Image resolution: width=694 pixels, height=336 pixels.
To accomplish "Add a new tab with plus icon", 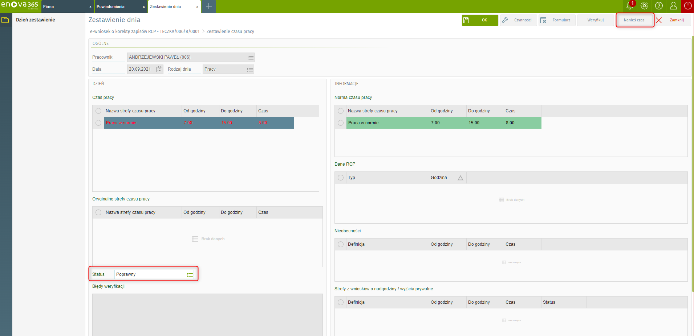I will coord(209,7).
